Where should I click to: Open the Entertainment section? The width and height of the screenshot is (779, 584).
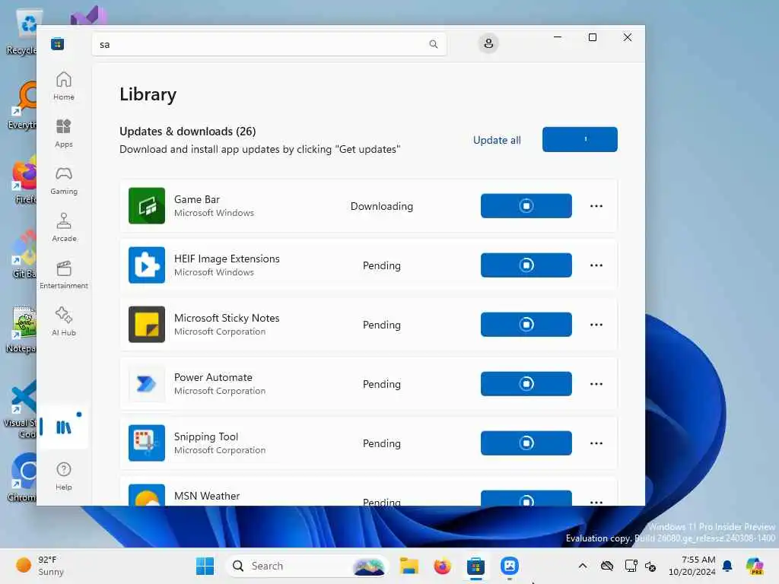coord(64,275)
